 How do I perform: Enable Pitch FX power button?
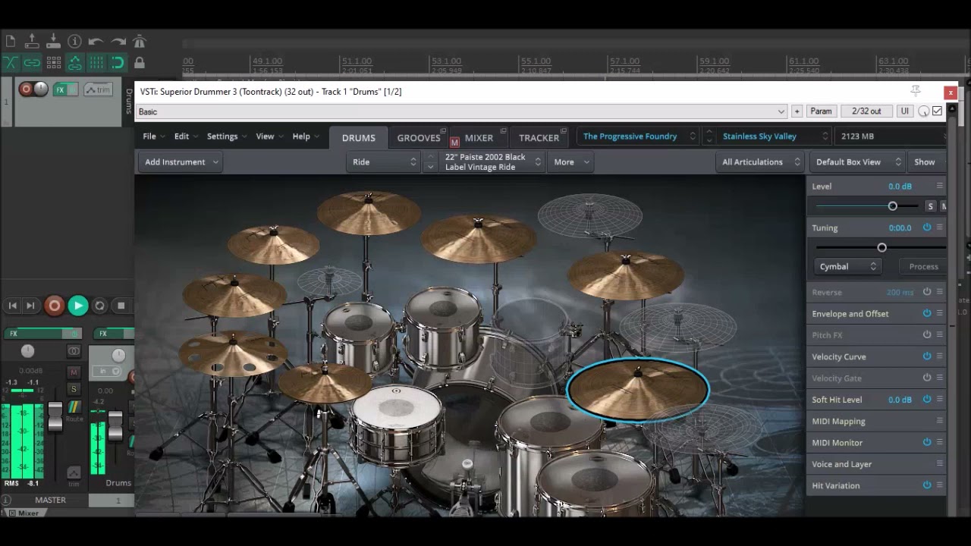click(927, 334)
